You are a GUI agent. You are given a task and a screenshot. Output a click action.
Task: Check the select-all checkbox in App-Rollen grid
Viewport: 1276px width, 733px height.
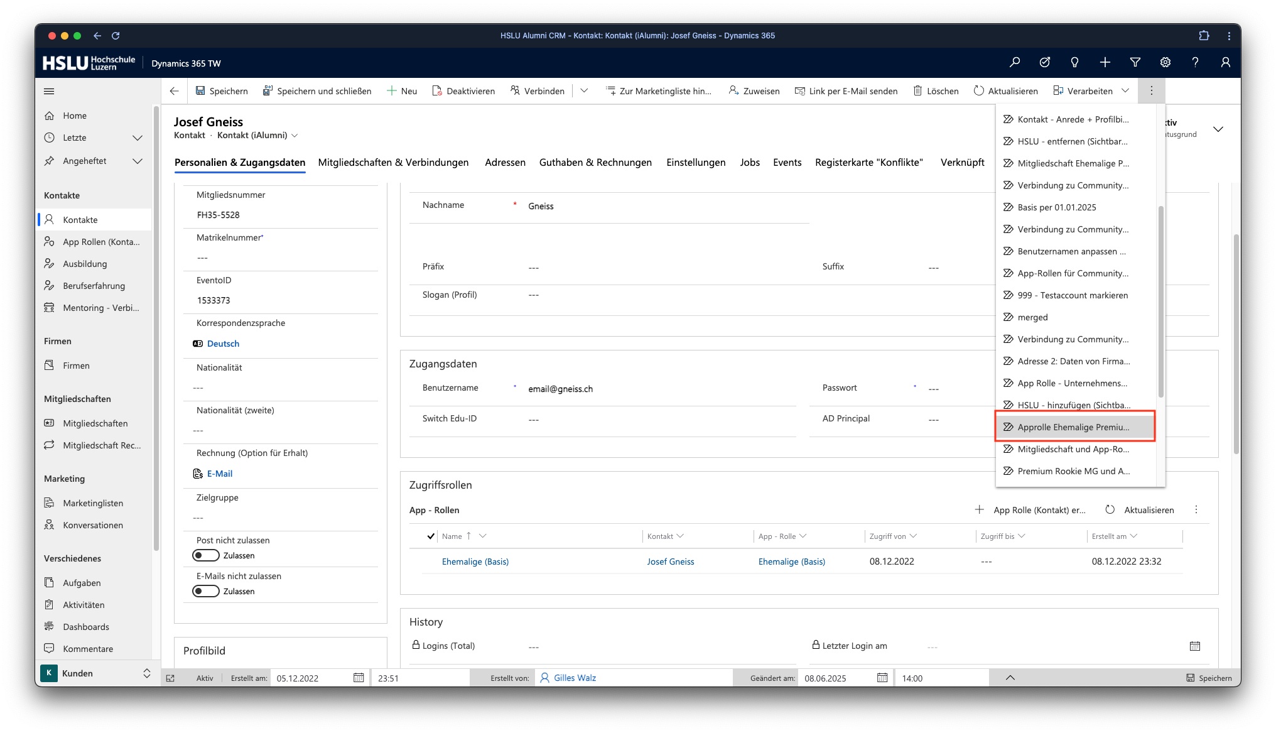431,536
